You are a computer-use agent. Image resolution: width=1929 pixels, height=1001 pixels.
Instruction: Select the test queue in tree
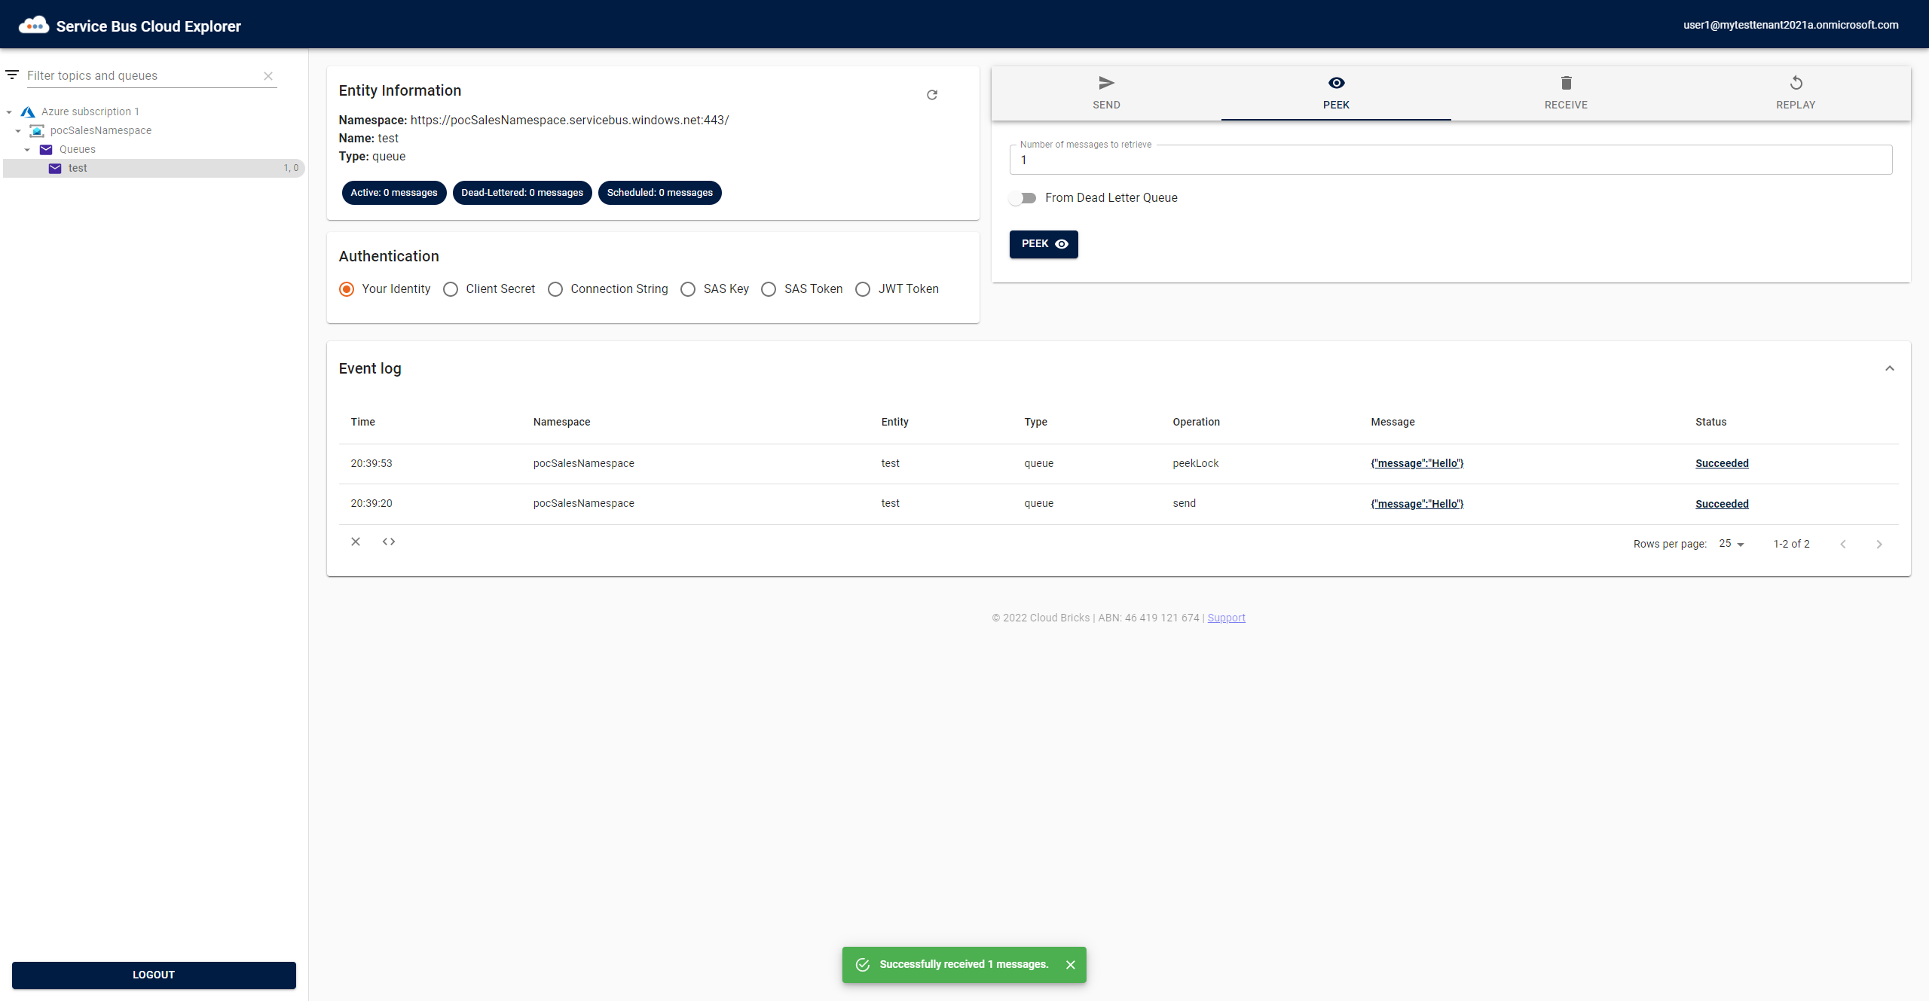pyautogui.click(x=154, y=168)
